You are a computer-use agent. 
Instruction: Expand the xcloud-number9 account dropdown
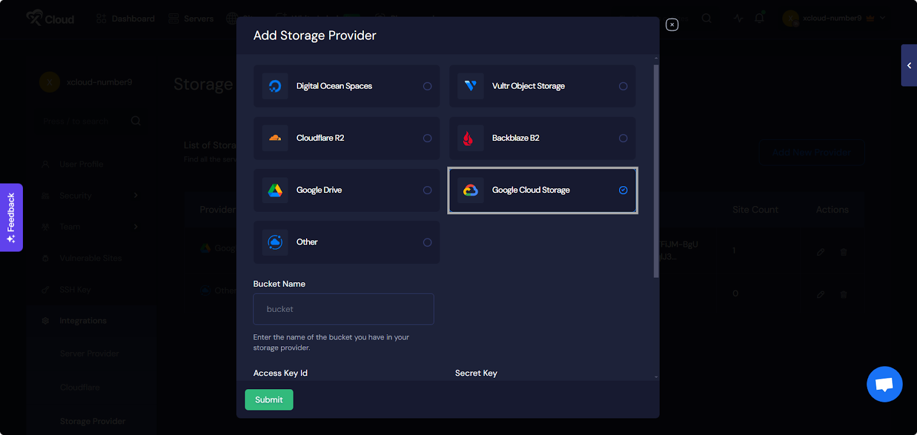coord(883,18)
